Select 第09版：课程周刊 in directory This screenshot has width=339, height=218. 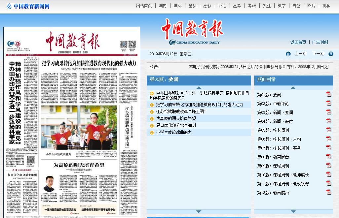pos(273,166)
